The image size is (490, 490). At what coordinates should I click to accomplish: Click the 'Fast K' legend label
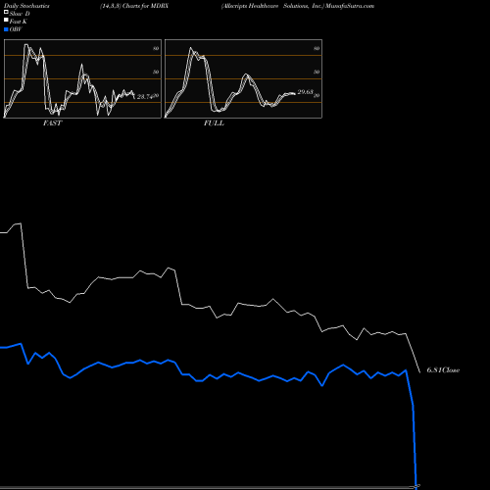19,22
